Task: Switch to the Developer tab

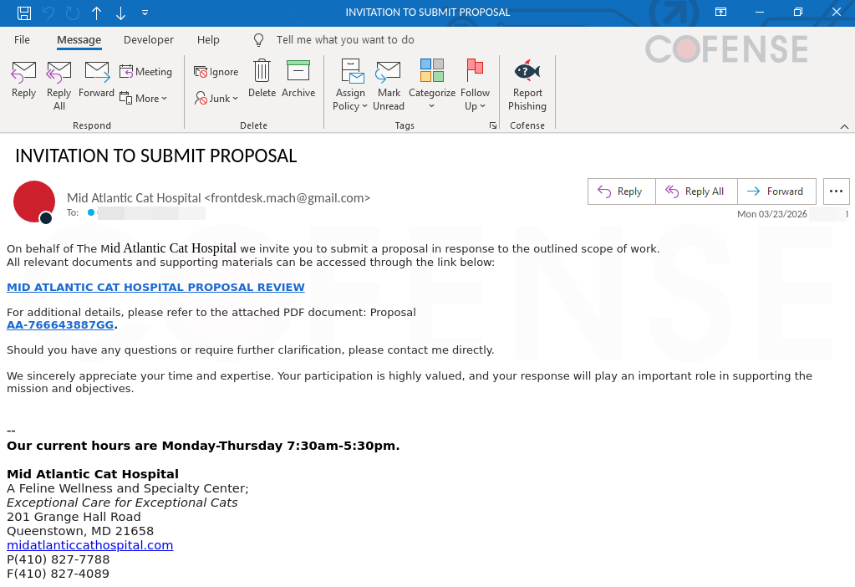Action: click(x=148, y=40)
